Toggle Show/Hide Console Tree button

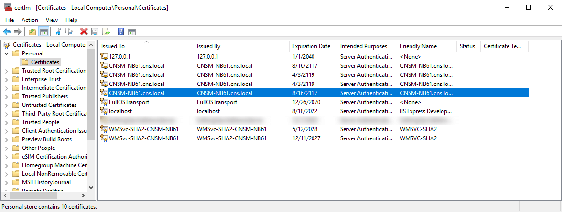click(44, 32)
